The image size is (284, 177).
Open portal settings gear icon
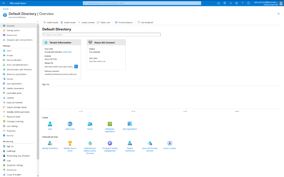(x=237, y=3)
